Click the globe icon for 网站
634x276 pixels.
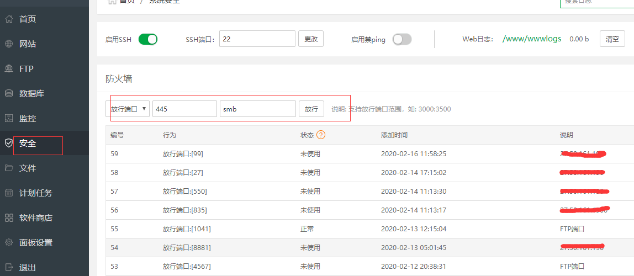pos(9,44)
